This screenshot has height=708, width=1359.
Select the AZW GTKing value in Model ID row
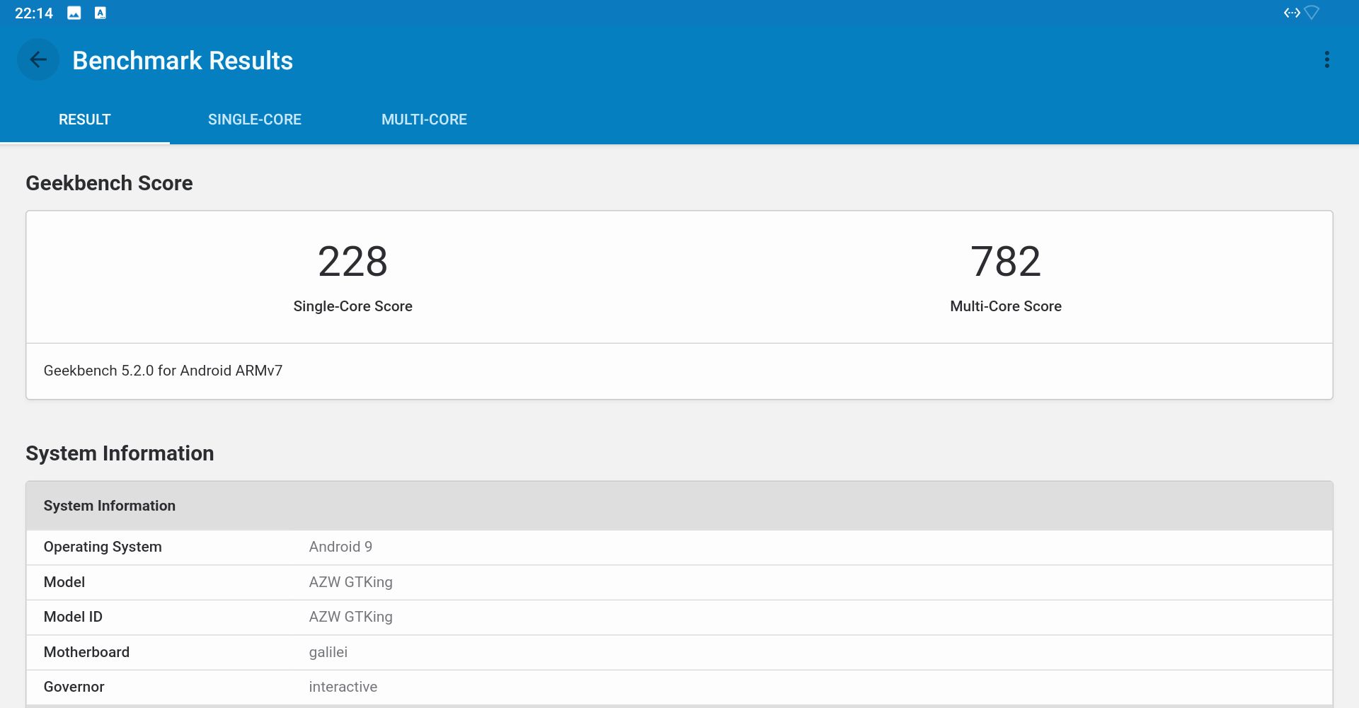coord(350,617)
